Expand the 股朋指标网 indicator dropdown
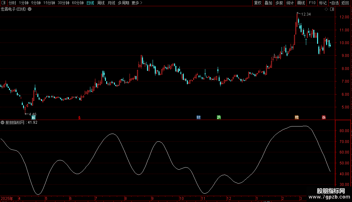 click(x=2, y=122)
